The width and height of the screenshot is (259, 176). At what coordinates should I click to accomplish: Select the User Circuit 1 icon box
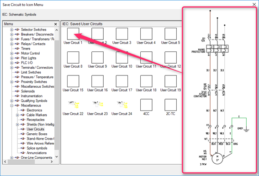(x=73, y=34)
